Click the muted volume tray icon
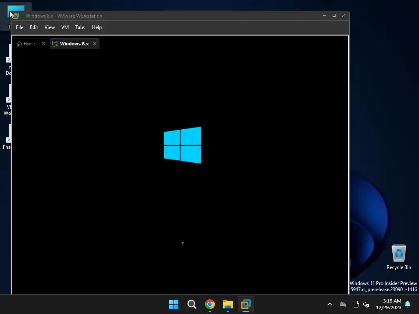419x314 pixels. [366, 304]
